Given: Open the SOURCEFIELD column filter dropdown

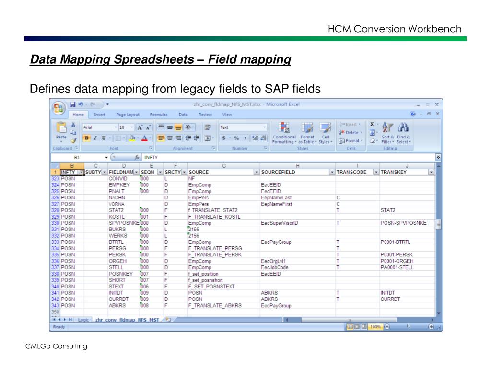Looking at the screenshot, I should tap(332, 172).
